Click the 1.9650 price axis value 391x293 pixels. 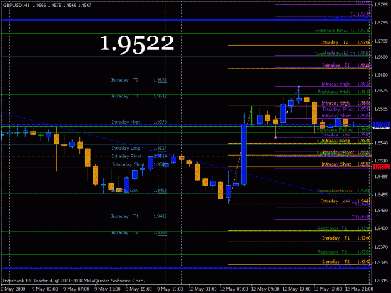tap(381, 75)
